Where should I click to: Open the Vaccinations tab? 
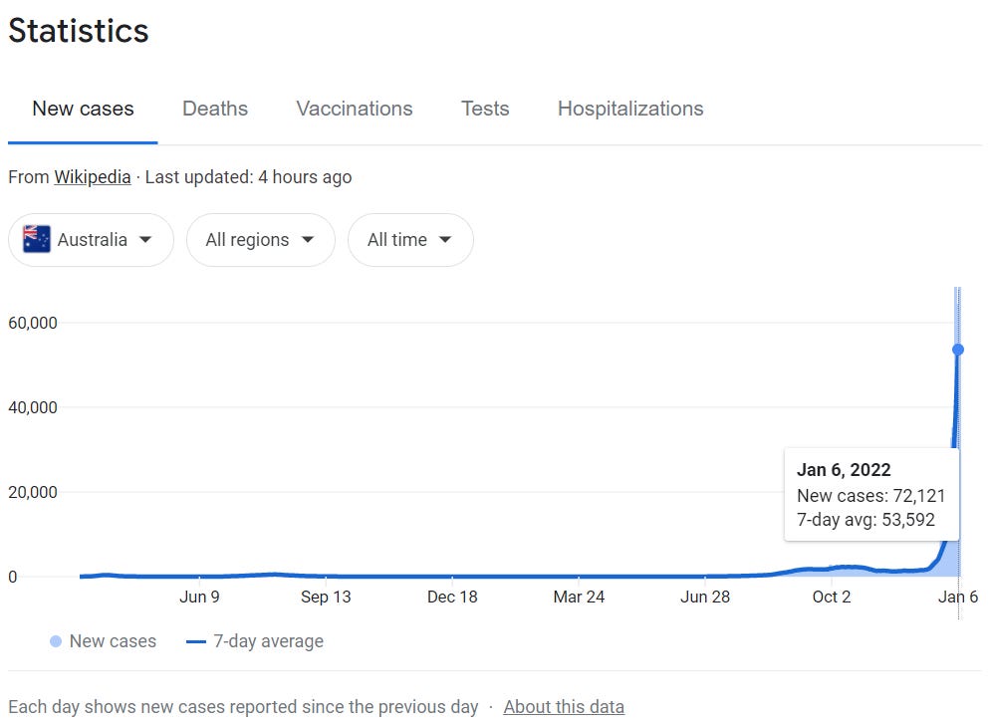(355, 110)
